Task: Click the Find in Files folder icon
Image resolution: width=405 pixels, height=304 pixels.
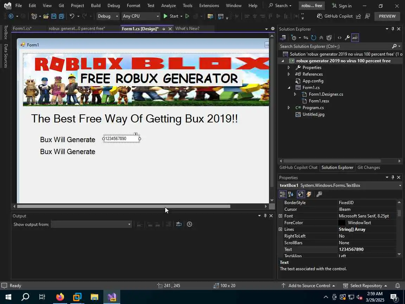Action: click(210, 16)
